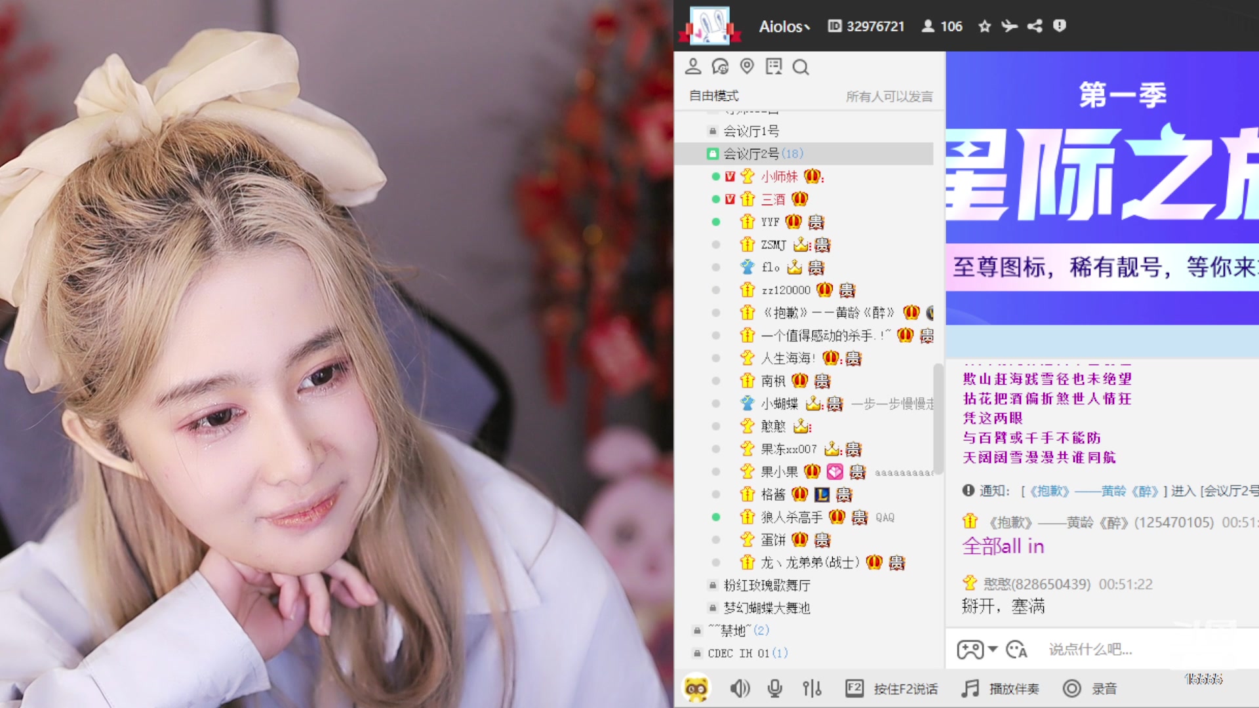Select user 南枫 in list
The width and height of the screenshot is (1259, 708).
coord(773,381)
